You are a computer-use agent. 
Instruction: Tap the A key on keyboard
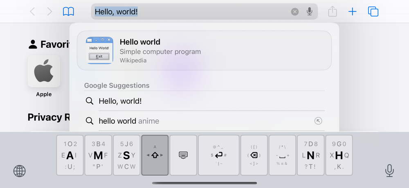tap(70, 155)
